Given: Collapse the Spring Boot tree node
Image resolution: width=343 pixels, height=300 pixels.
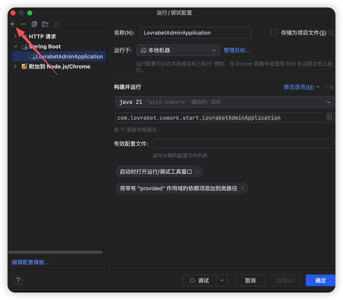Looking at the screenshot, I should coord(15,46).
